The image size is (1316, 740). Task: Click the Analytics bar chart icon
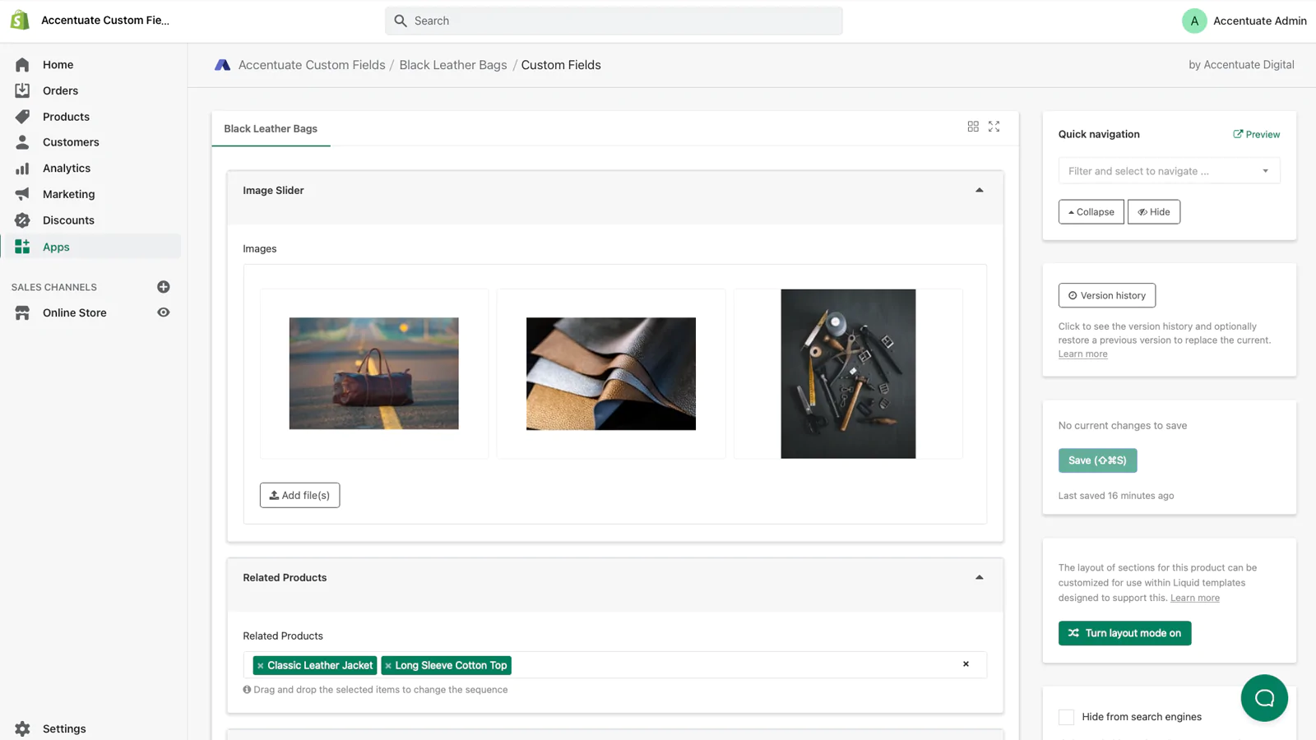tap(22, 169)
